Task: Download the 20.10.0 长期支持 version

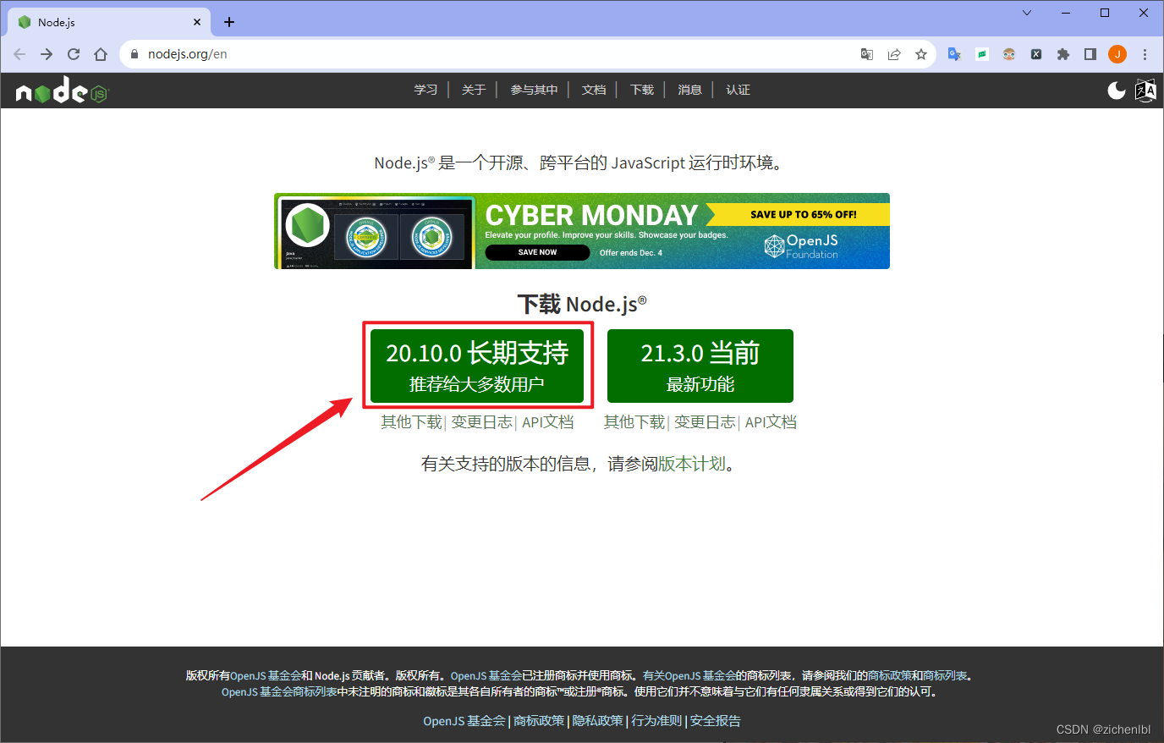Action: click(477, 366)
